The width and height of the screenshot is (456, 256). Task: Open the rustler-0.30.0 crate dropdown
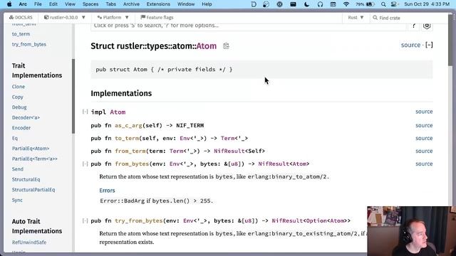click(64, 17)
